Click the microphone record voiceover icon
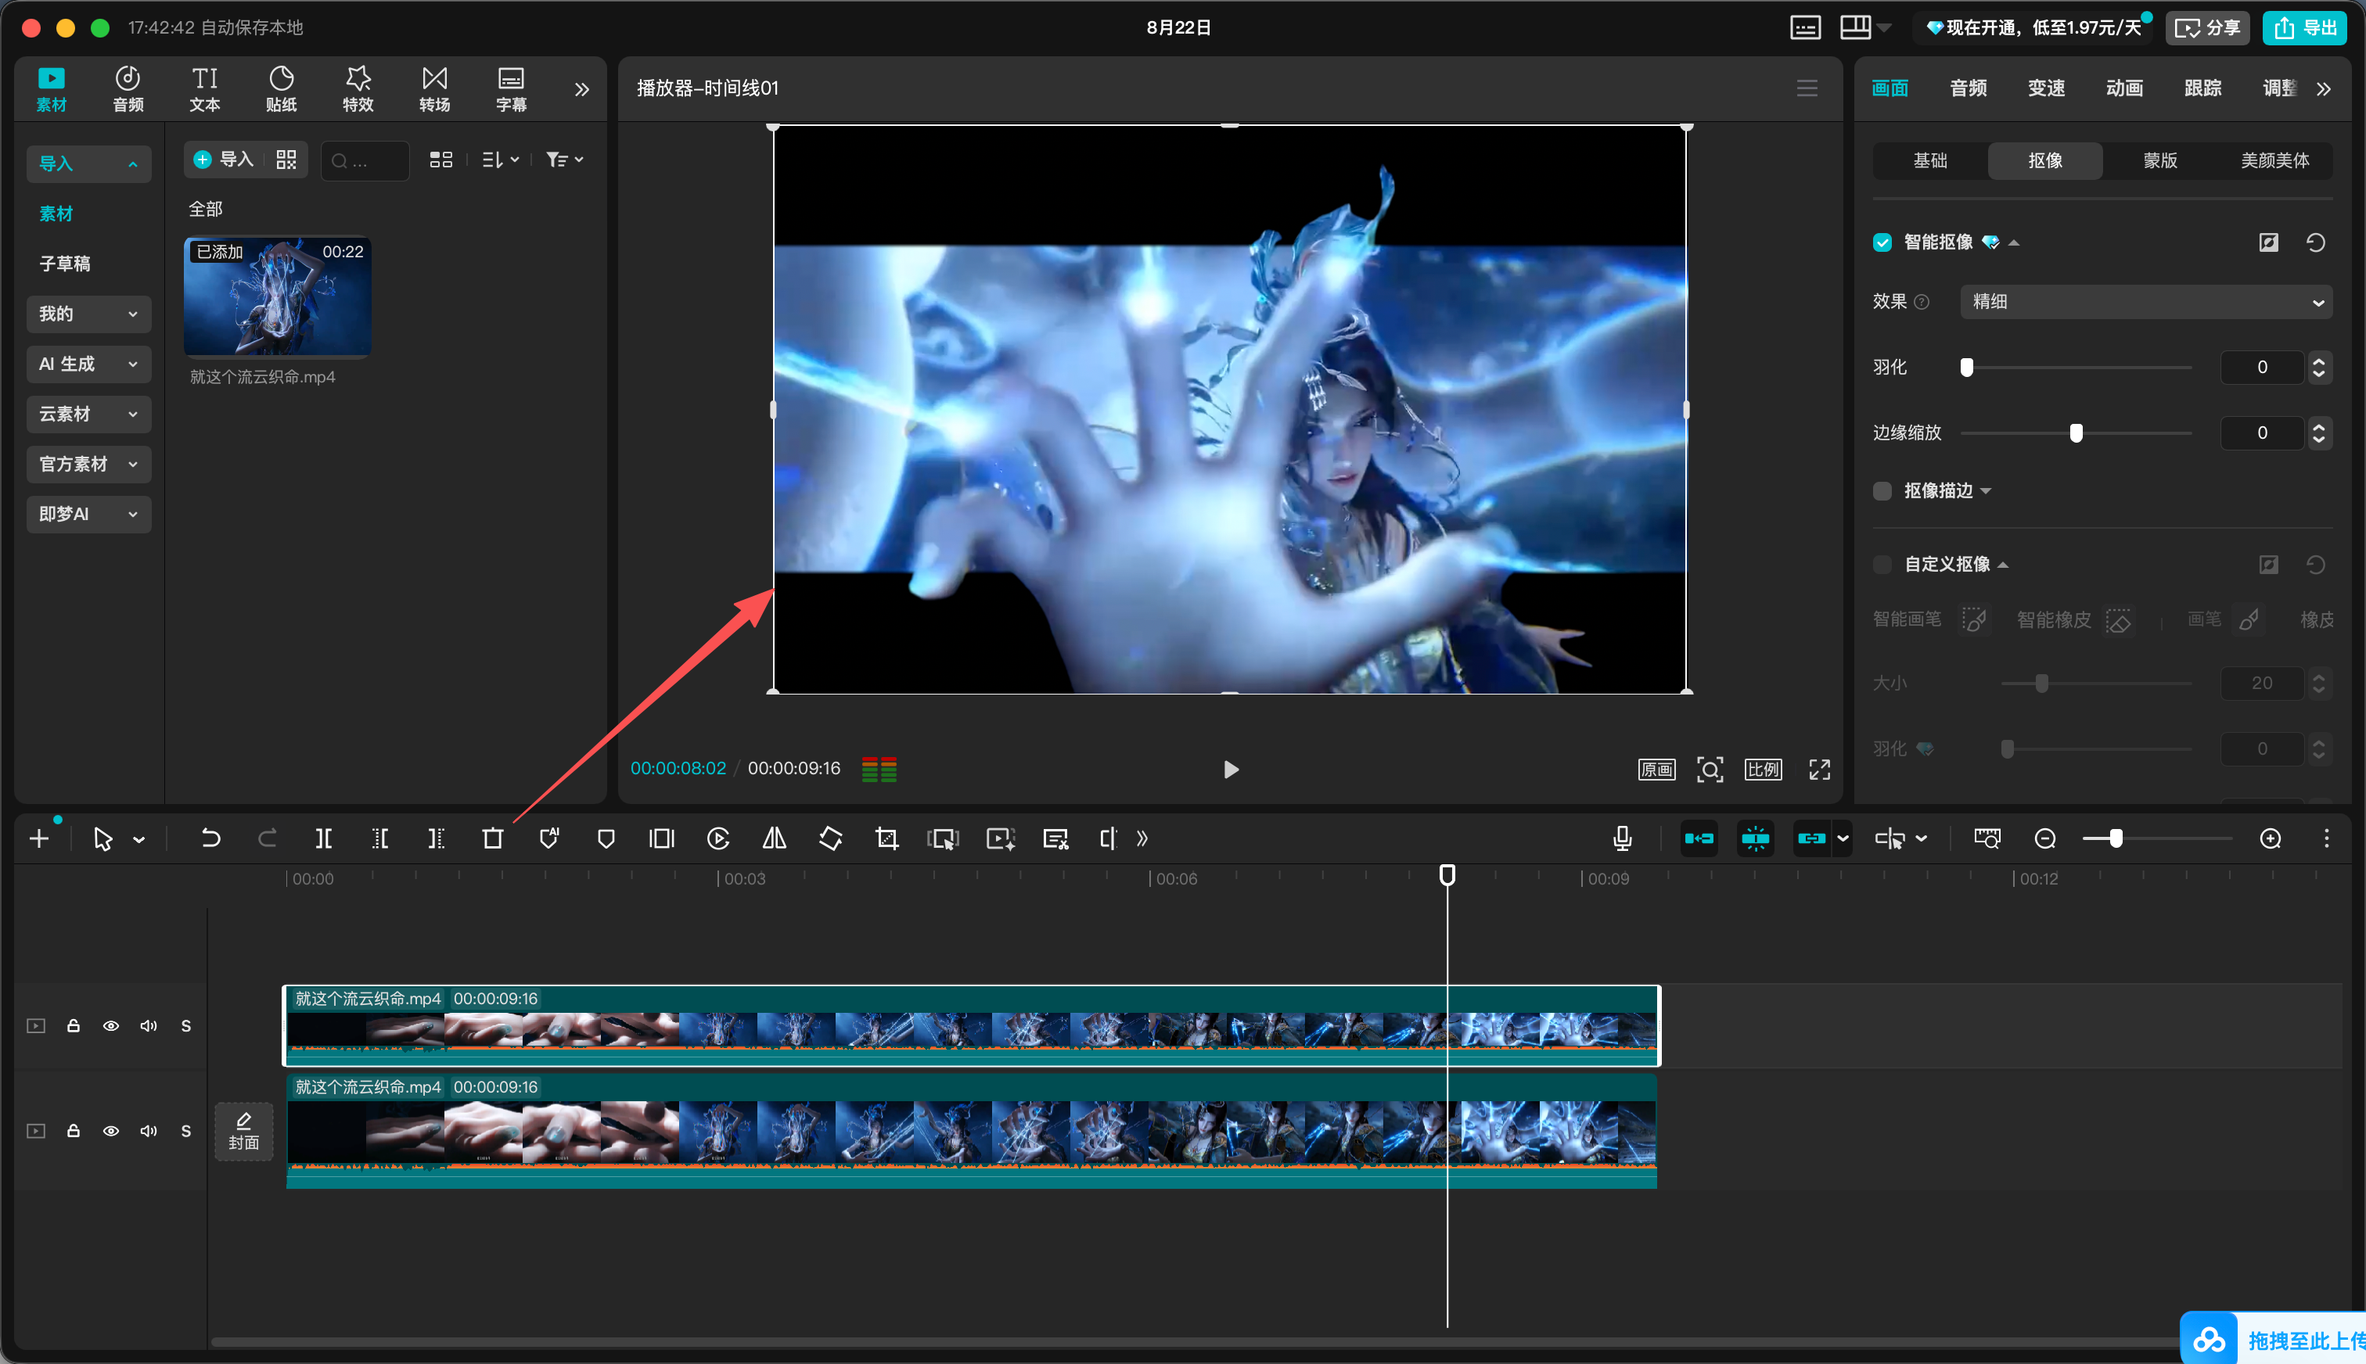 coord(1623,838)
